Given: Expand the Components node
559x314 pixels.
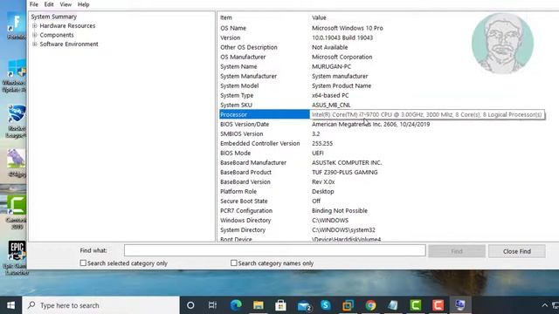Looking at the screenshot, I should pyautogui.click(x=35, y=35).
